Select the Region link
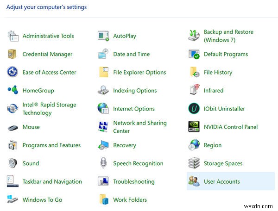Image resolution: width=278 pixels, height=211 pixels. (213, 145)
